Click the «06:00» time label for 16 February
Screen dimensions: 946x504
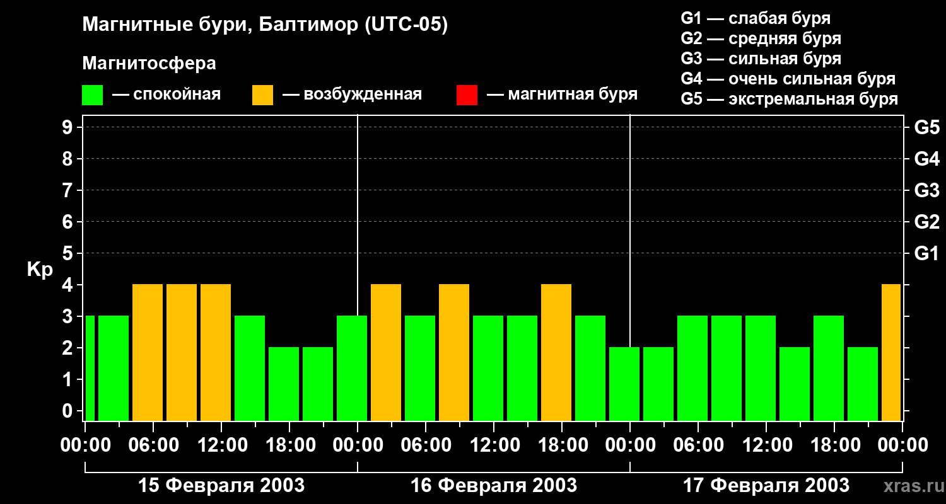[426, 445]
